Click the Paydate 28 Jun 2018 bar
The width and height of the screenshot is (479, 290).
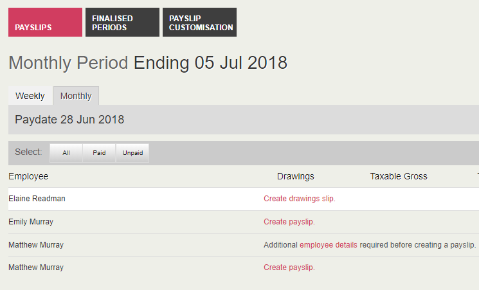point(69,120)
